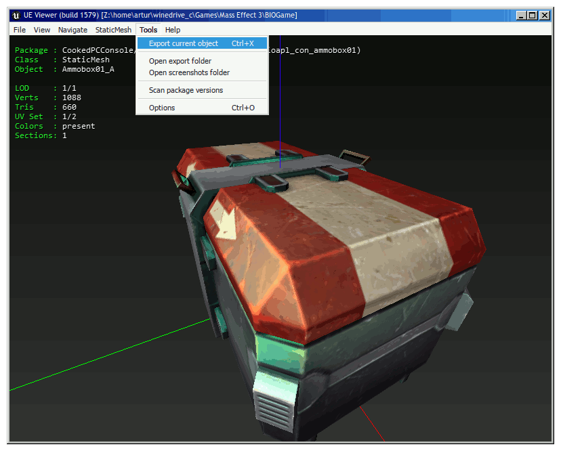Open the File menu
561x451 pixels.
(x=20, y=30)
